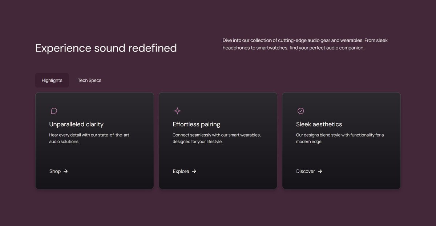Follow the Explore link
The height and width of the screenshot is (226, 436).
tap(185, 171)
